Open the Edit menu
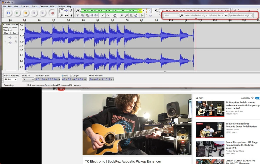This screenshot has width=260, height=164. tap(10, 6)
